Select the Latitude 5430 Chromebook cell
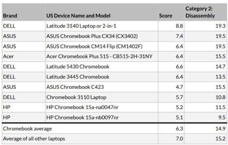 click(78, 67)
